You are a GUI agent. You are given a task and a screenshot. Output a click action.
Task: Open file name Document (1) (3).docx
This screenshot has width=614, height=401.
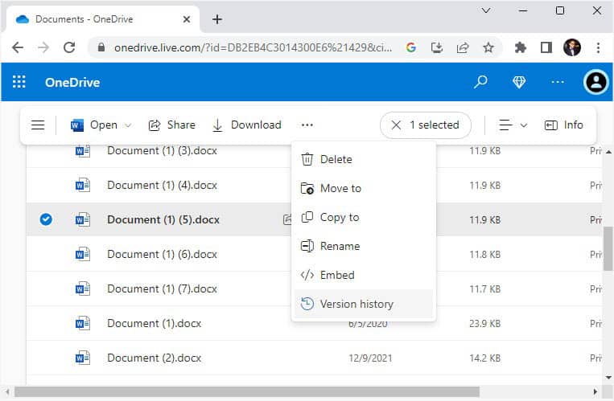[x=162, y=150]
